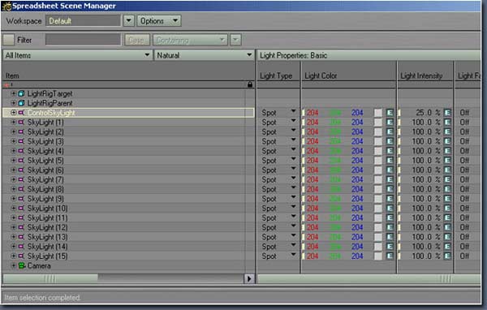Click the Light Type column header
This screenshot has height=310, width=487.
276,75
